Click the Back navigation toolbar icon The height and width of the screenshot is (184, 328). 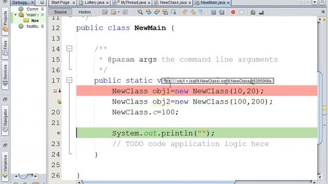point(113,12)
